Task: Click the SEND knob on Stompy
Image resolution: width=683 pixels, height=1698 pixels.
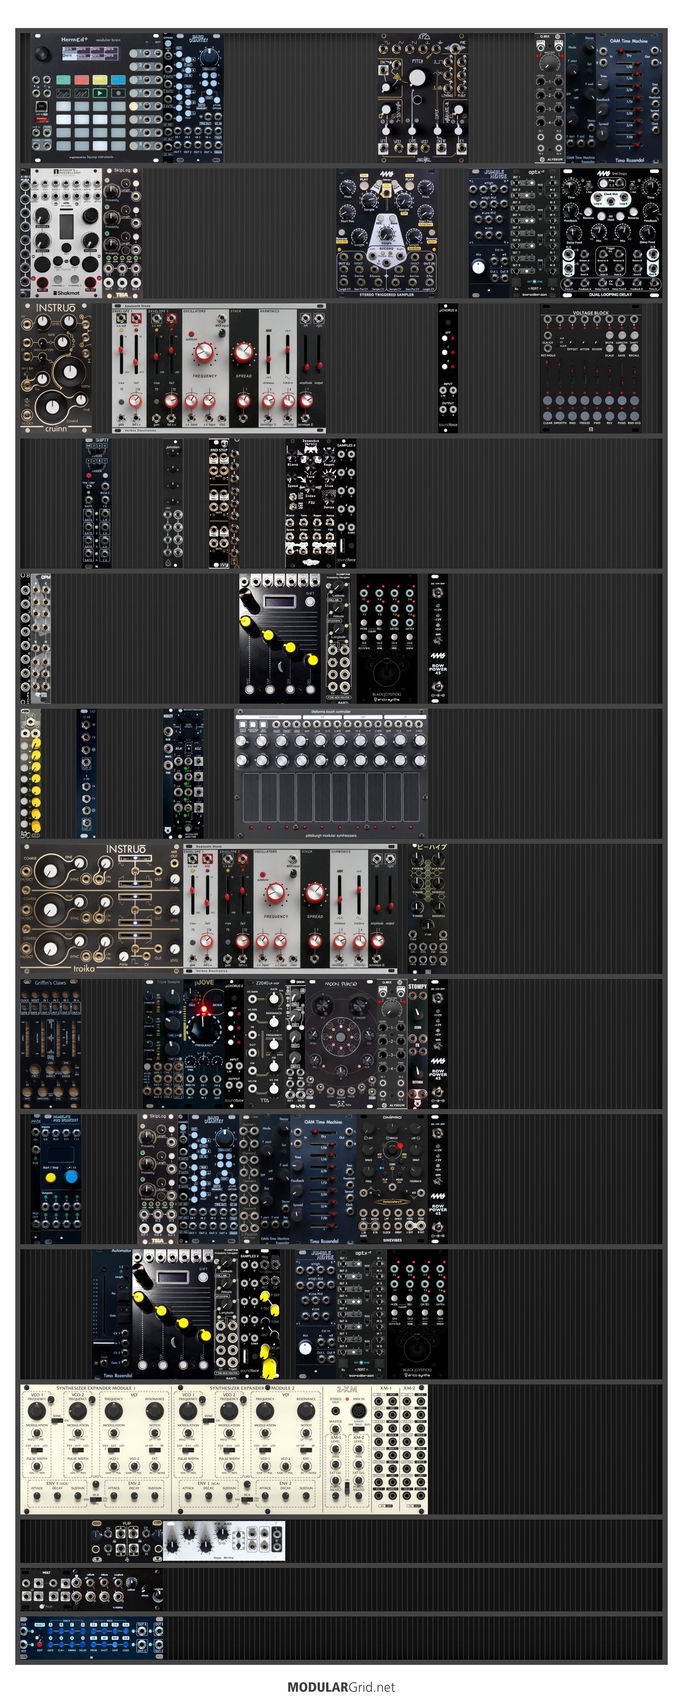Action: [418, 1014]
